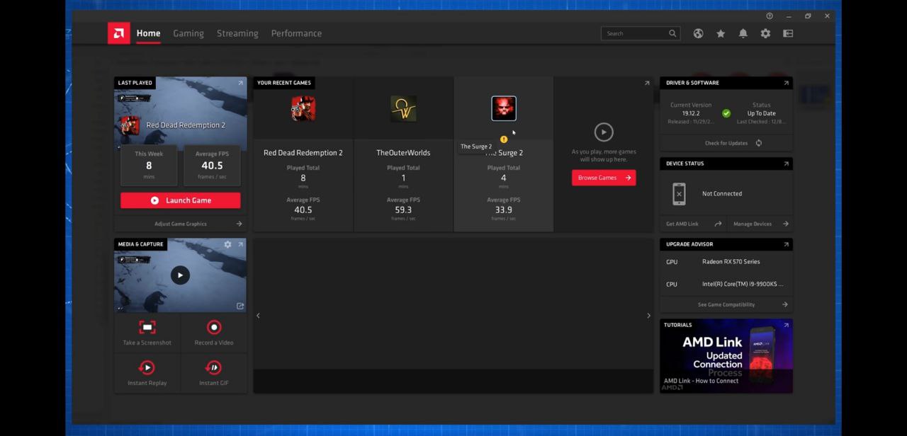
Task: Play the Media & Capture video preview
Action: pos(180,275)
